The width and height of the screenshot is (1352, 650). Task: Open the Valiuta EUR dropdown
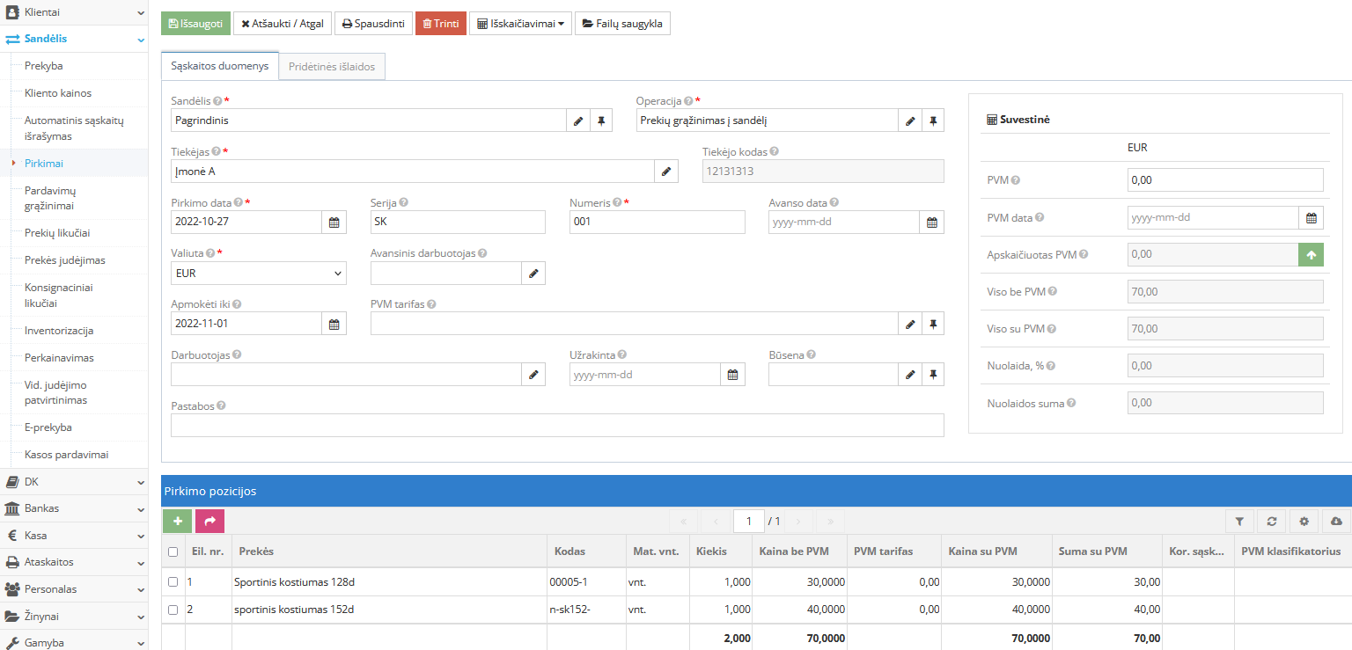tap(259, 274)
